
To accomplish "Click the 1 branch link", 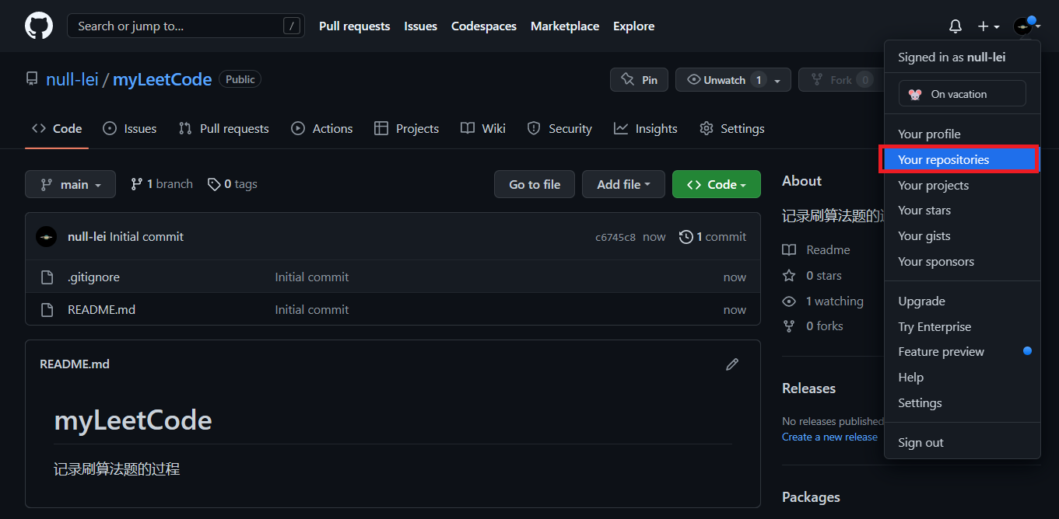I will [x=162, y=184].
